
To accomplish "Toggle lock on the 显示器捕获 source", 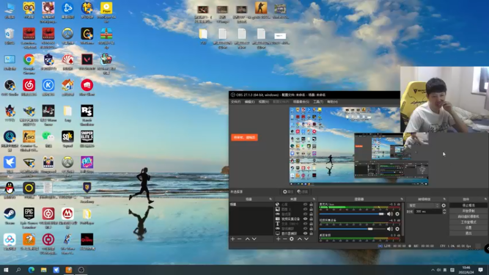I will point(311,233).
